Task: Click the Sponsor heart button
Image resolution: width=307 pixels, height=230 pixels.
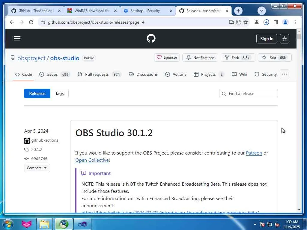Action: [167, 57]
